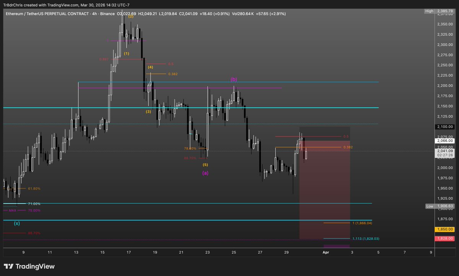Click the TradingView logo at the bottom
The height and width of the screenshot is (276, 459).
click(x=29, y=266)
